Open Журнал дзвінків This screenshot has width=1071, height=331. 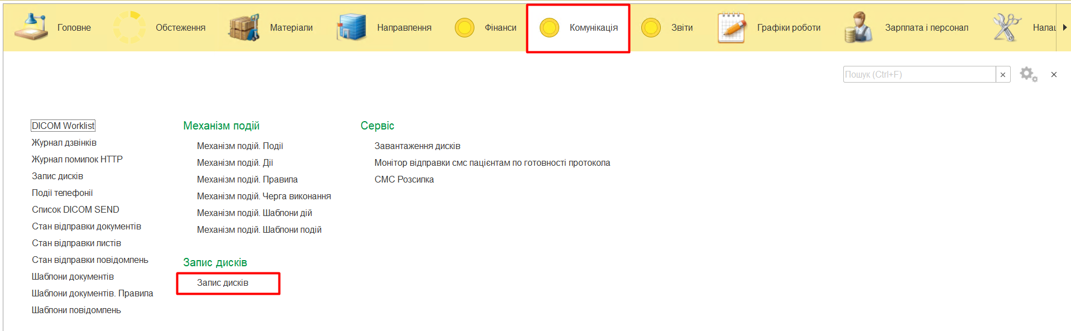pyautogui.click(x=64, y=143)
